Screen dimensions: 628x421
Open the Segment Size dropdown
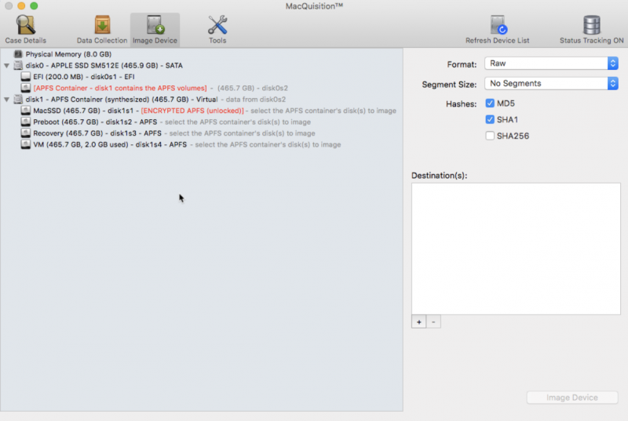(552, 83)
